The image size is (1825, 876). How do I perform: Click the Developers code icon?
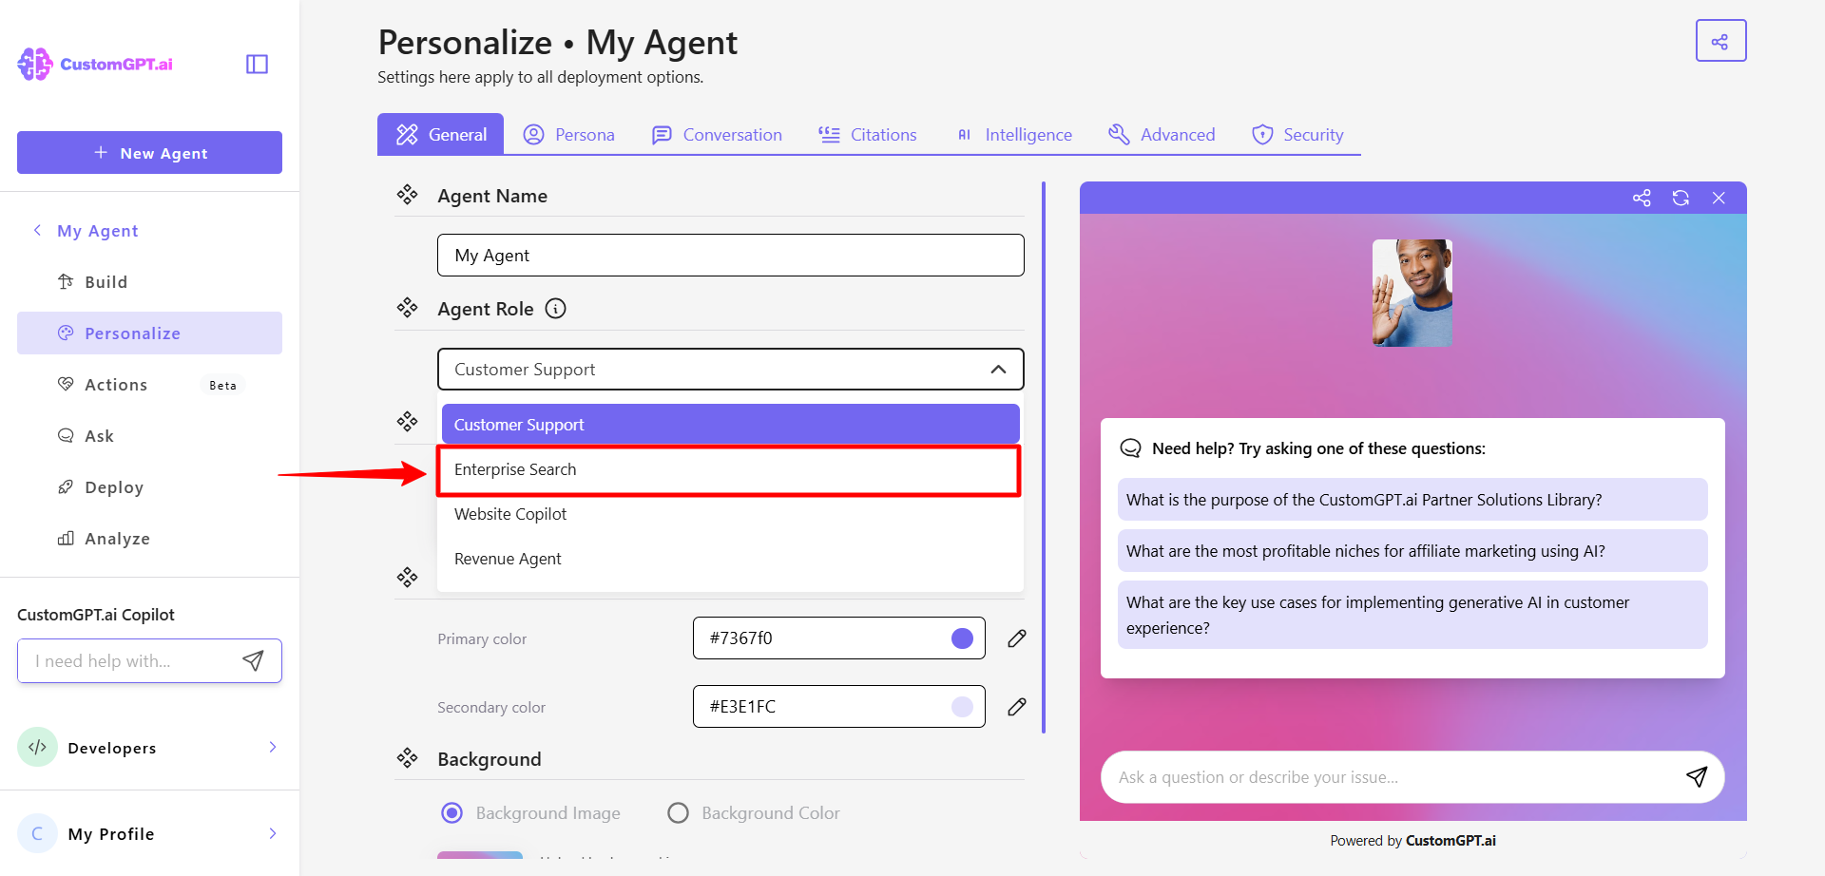coord(38,748)
